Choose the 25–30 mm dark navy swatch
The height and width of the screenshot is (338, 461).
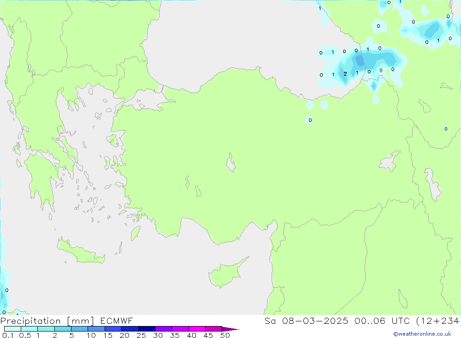(x=147, y=329)
